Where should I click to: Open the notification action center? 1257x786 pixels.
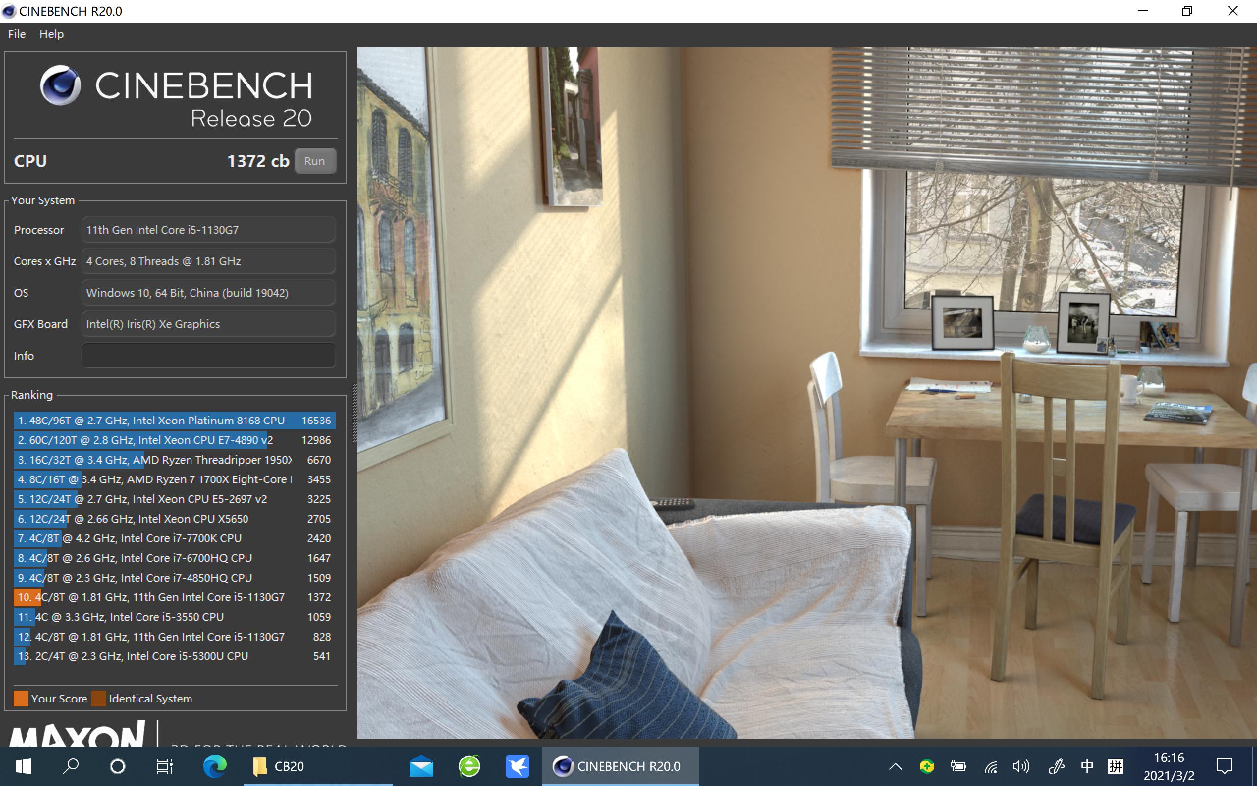click(x=1224, y=766)
